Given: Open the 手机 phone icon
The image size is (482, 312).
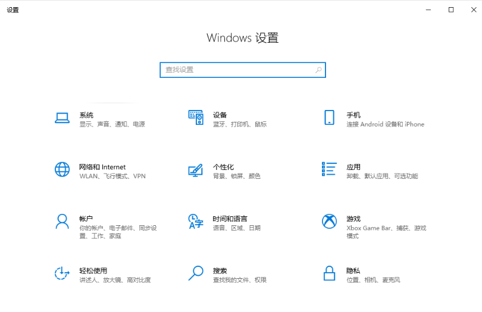Looking at the screenshot, I should pyautogui.click(x=329, y=118).
